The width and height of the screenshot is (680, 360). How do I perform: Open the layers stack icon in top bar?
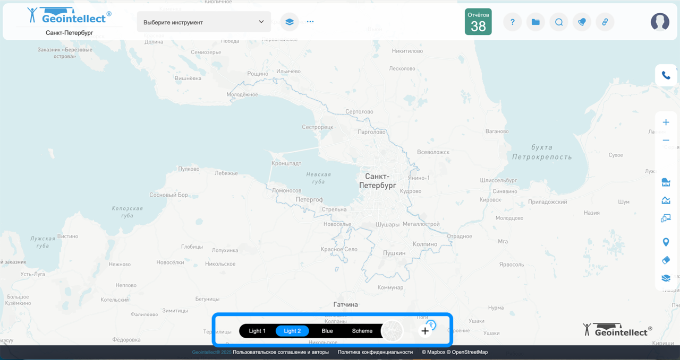[289, 22]
